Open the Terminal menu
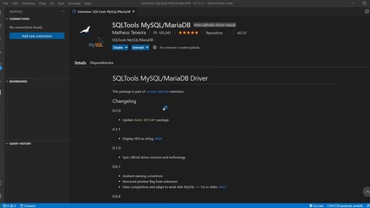The image size is (370, 208). tap(74, 3)
